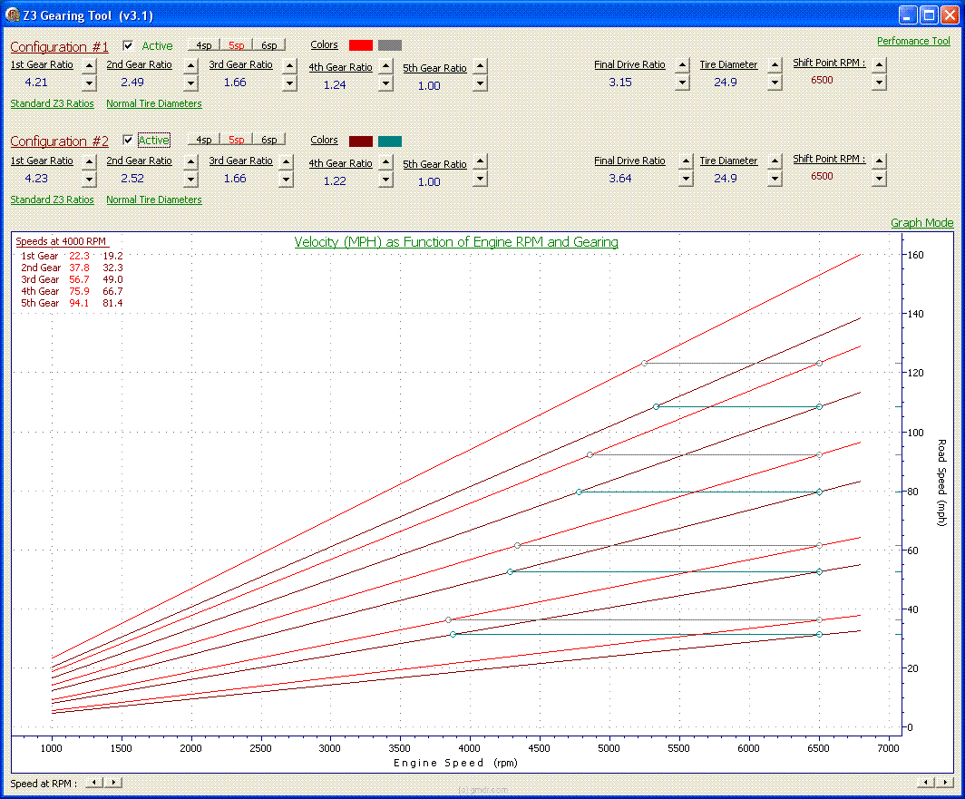The image size is (965, 799).
Task: Uncheck Active checkbox for Configuration #1
Action: [x=128, y=45]
